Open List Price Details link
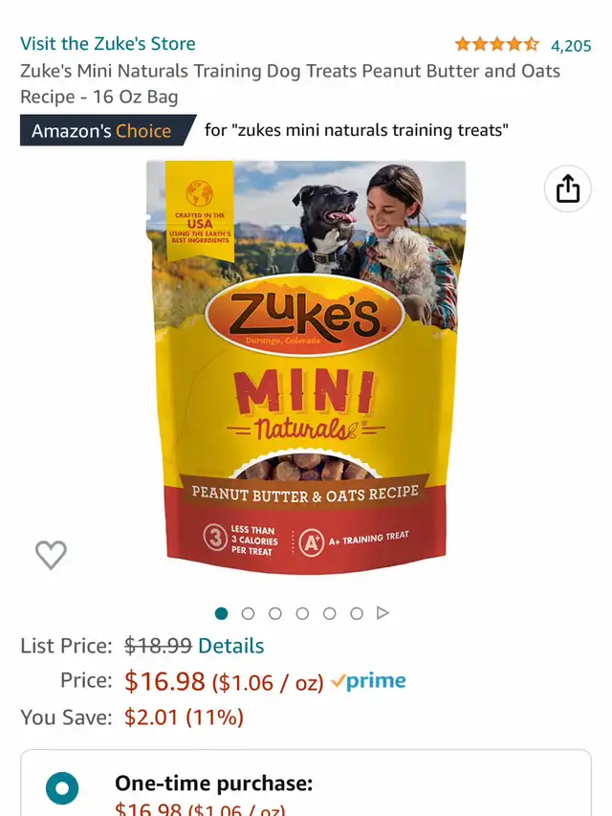Screen dimensions: 612x816 click(231, 646)
